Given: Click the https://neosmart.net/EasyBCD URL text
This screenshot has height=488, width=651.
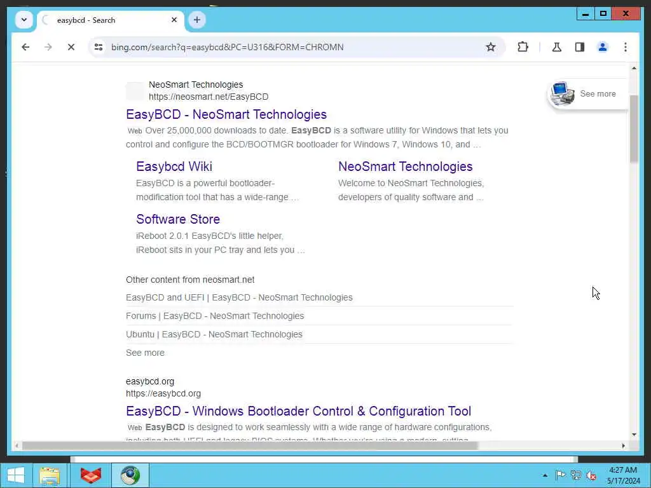Looking at the screenshot, I should 209,97.
